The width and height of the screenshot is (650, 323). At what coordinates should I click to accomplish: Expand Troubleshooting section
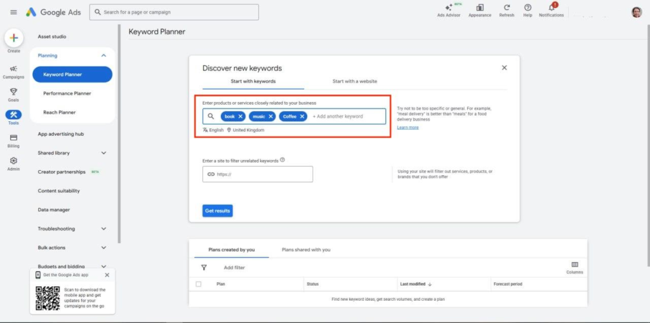pyautogui.click(x=103, y=229)
